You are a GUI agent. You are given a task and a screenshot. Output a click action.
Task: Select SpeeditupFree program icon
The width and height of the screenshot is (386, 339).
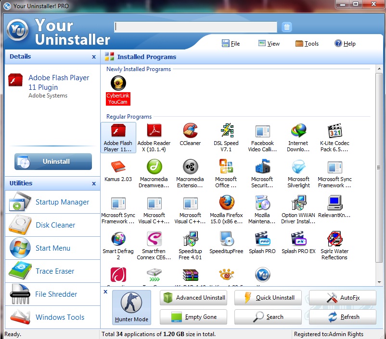(226, 239)
